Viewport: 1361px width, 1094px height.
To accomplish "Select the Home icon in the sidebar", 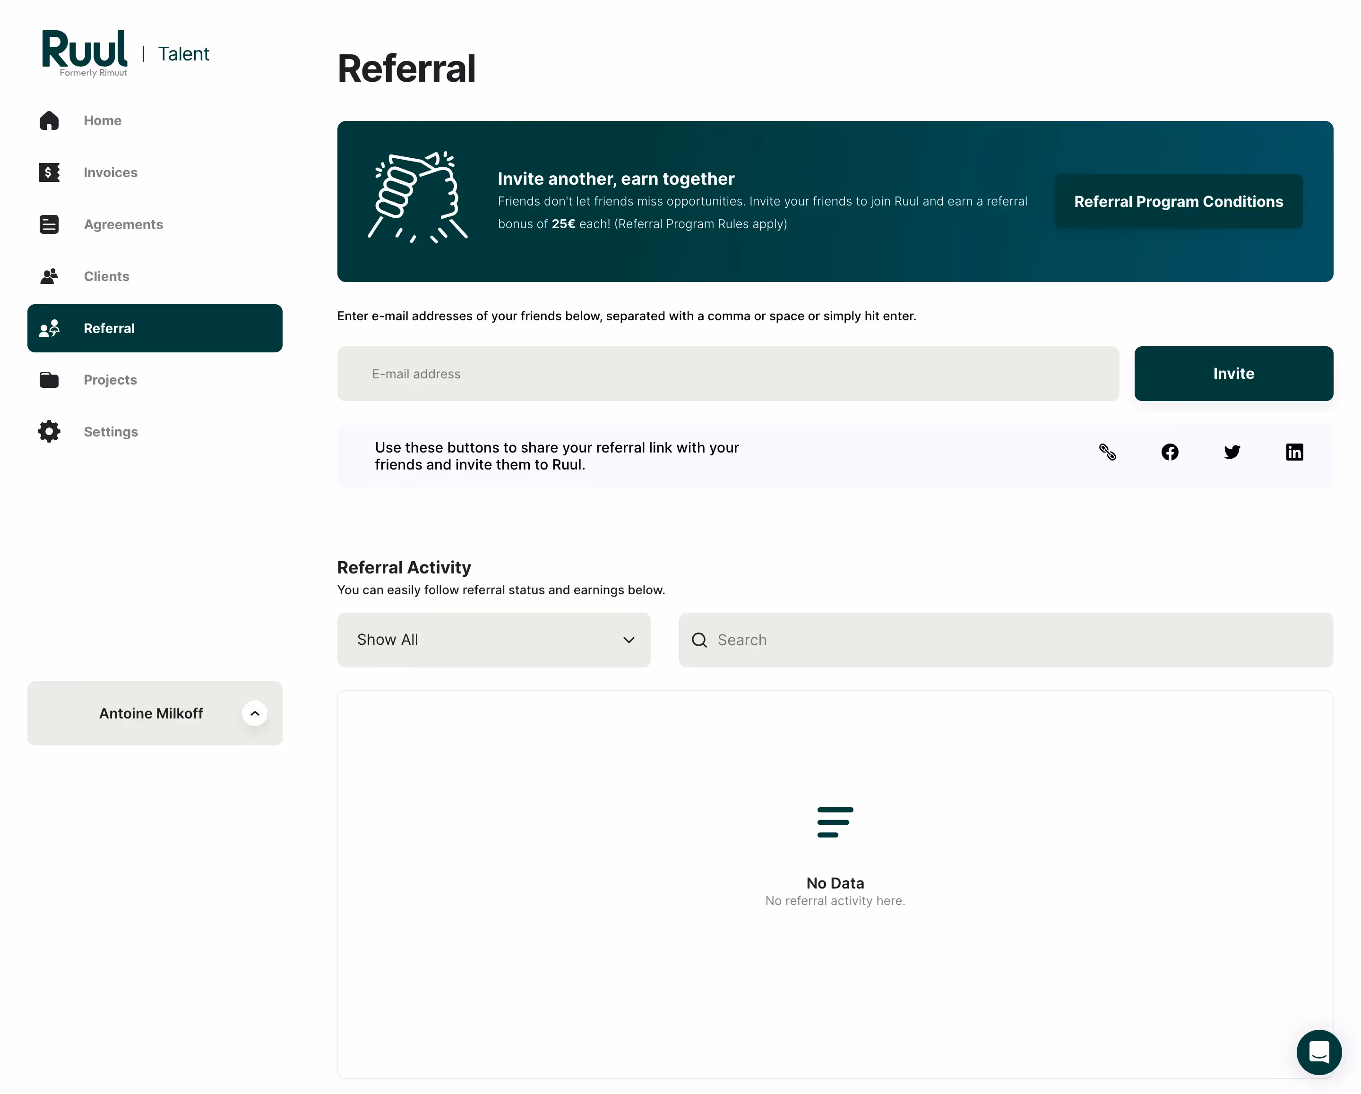I will coord(49,120).
